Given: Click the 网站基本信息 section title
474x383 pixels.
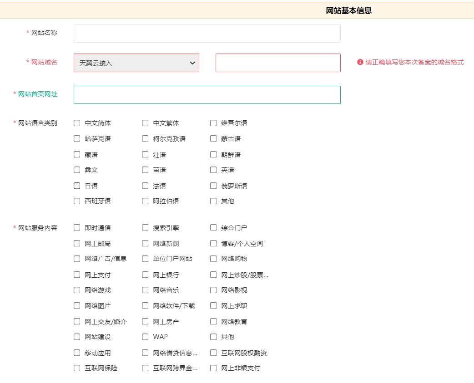Looking at the screenshot, I should click(349, 10).
